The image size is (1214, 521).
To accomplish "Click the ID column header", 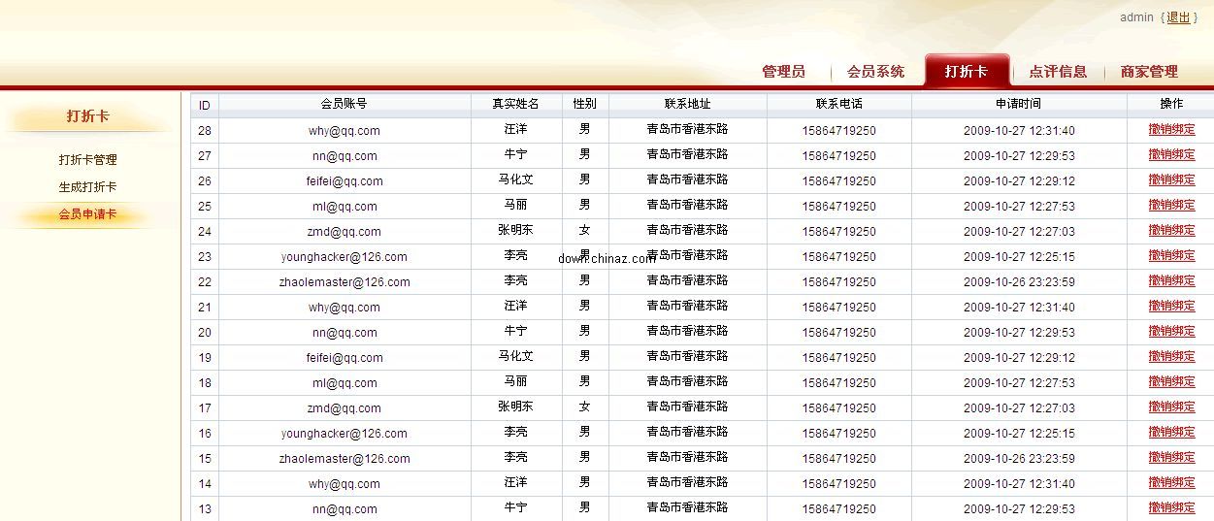I will [x=205, y=104].
